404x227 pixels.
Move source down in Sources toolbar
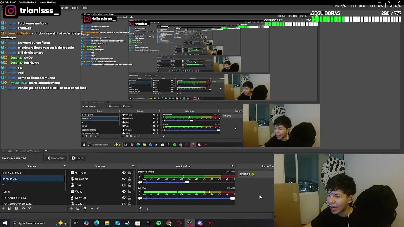pyautogui.click(x=98, y=208)
